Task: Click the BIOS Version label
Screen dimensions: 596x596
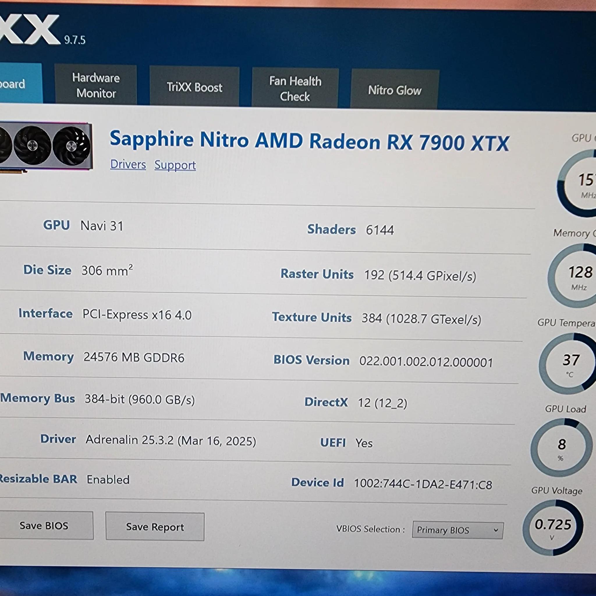Action: (312, 360)
